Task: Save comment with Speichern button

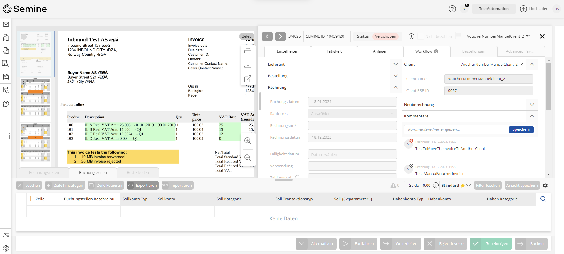Action: click(521, 129)
